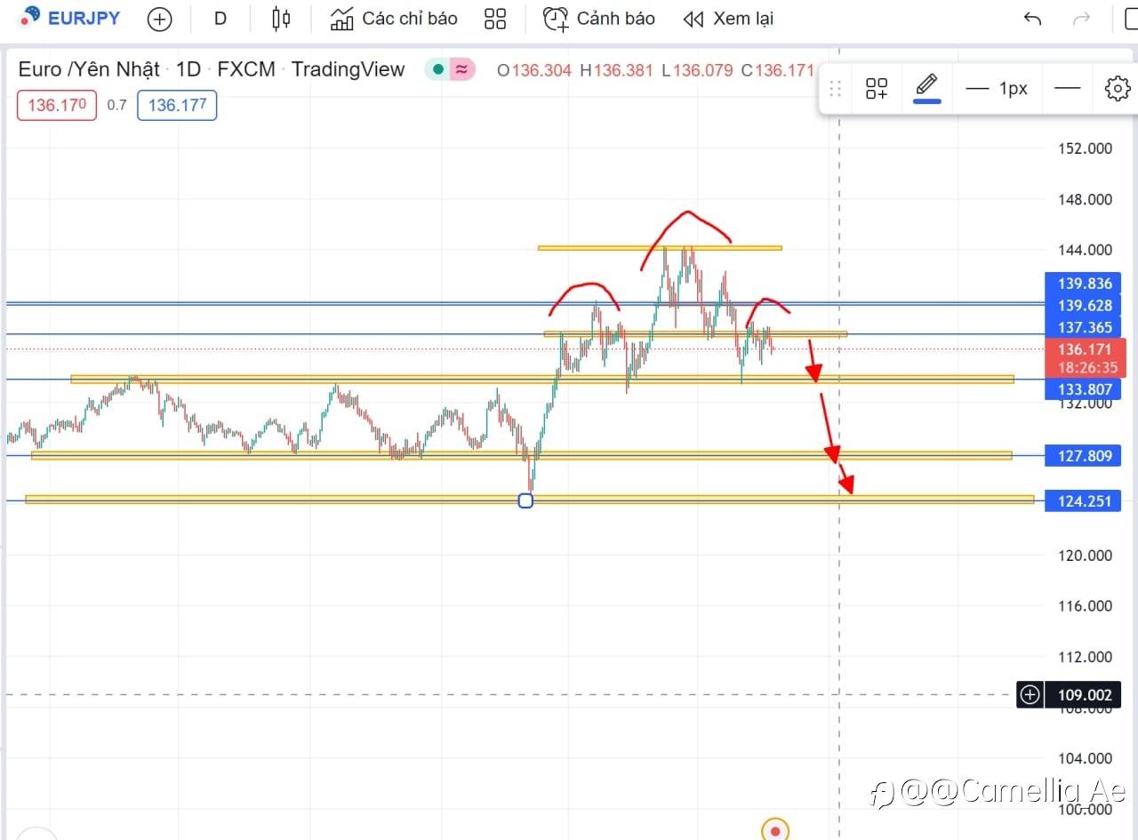Click the red sell price 136.170
The height and width of the screenshot is (840, 1138).
pyautogui.click(x=57, y=105)
